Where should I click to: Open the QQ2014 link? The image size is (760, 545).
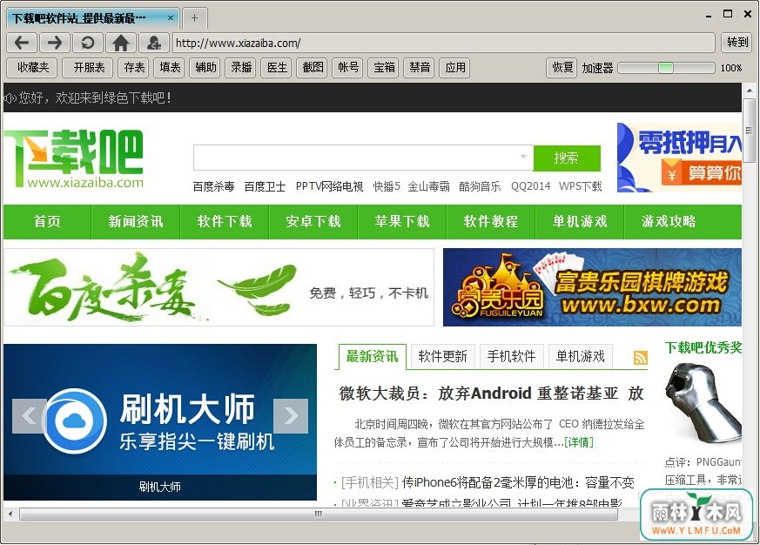(x=531, y=186)
